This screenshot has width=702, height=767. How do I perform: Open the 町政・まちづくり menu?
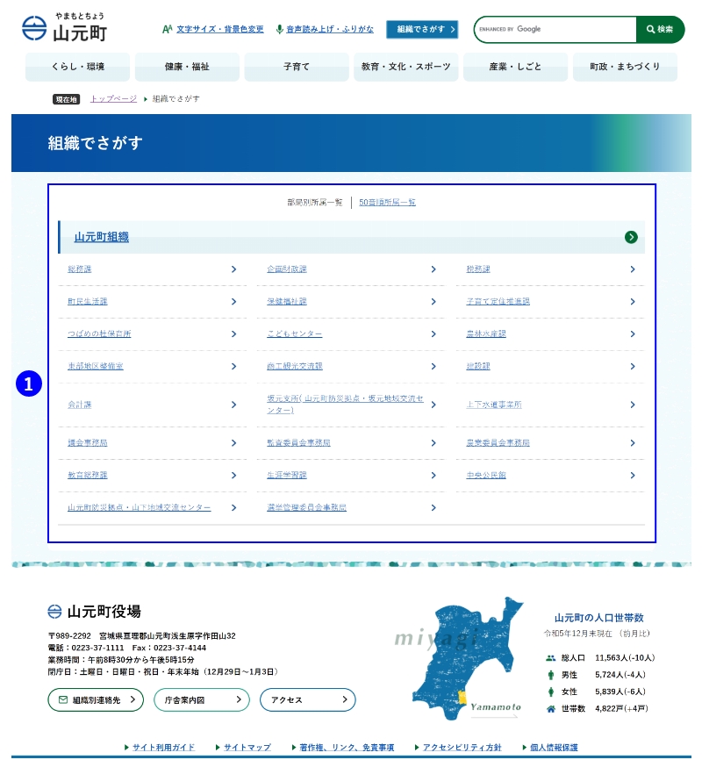625,67
